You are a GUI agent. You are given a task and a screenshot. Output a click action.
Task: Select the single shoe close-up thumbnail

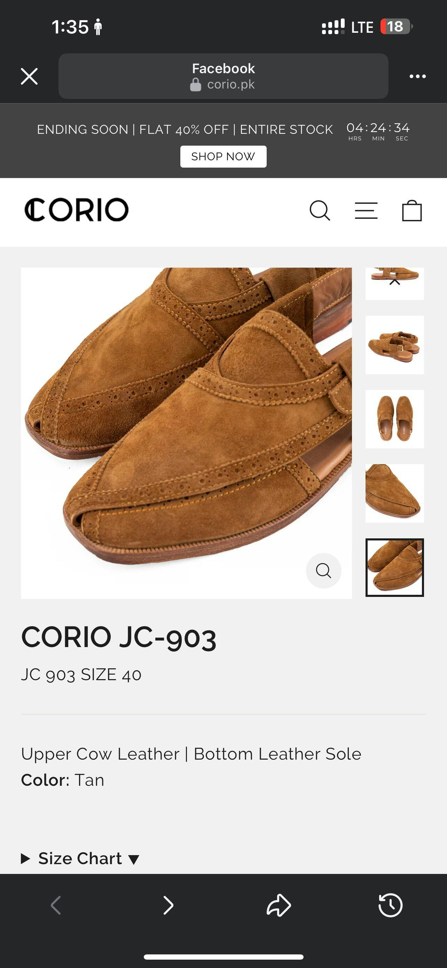394,493
